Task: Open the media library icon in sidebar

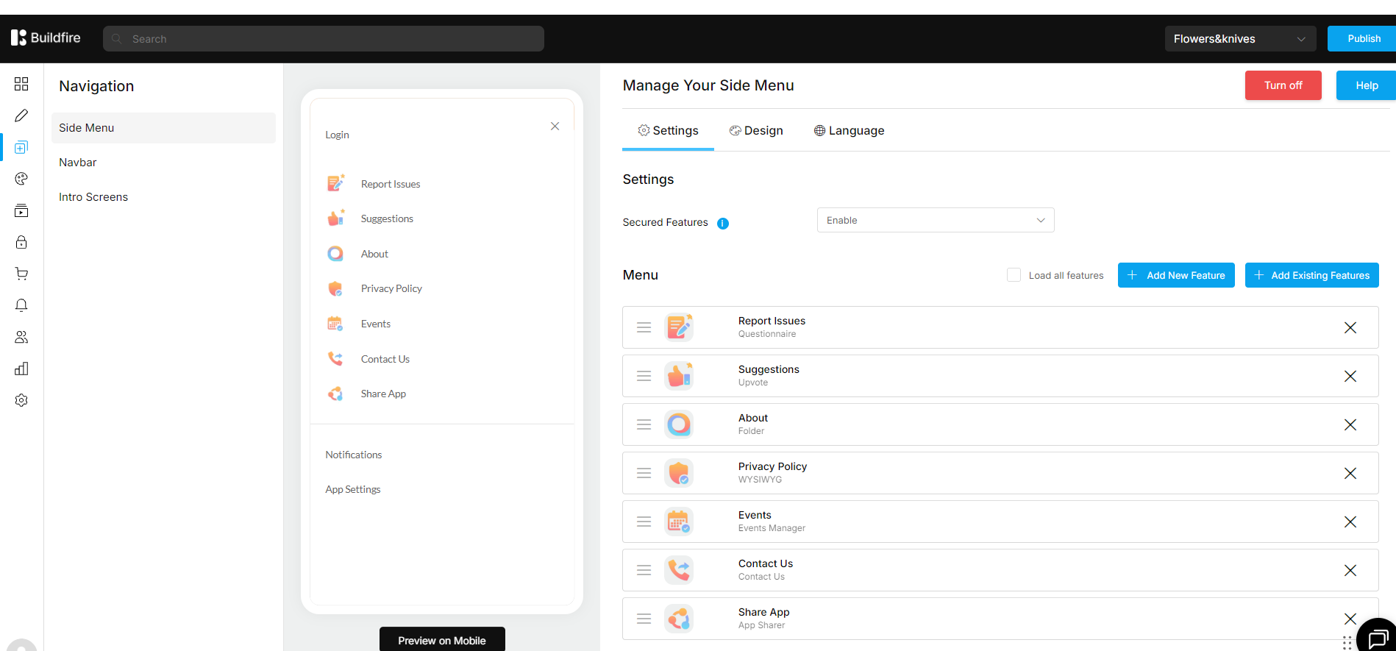Action: [x=21, y=210]
